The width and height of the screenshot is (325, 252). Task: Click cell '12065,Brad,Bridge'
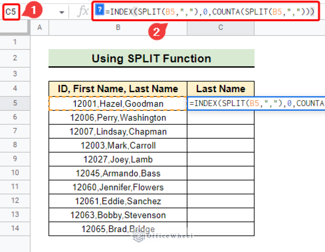click(118, 229)
